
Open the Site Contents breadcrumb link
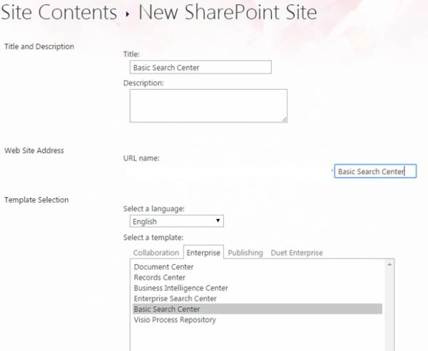pyautogui.click(x=59, y=12)
